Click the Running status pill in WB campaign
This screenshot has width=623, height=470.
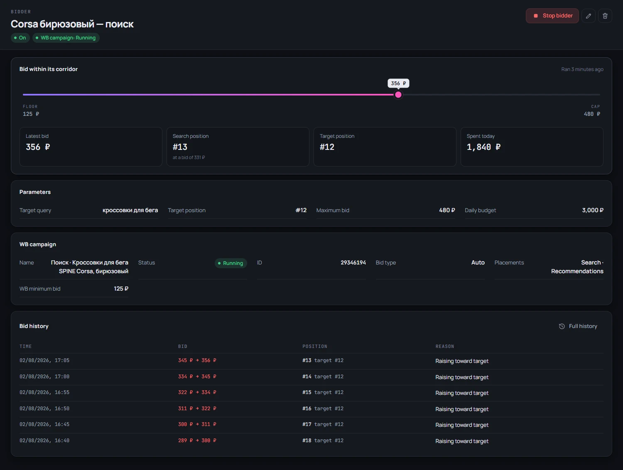coord(231,263)
